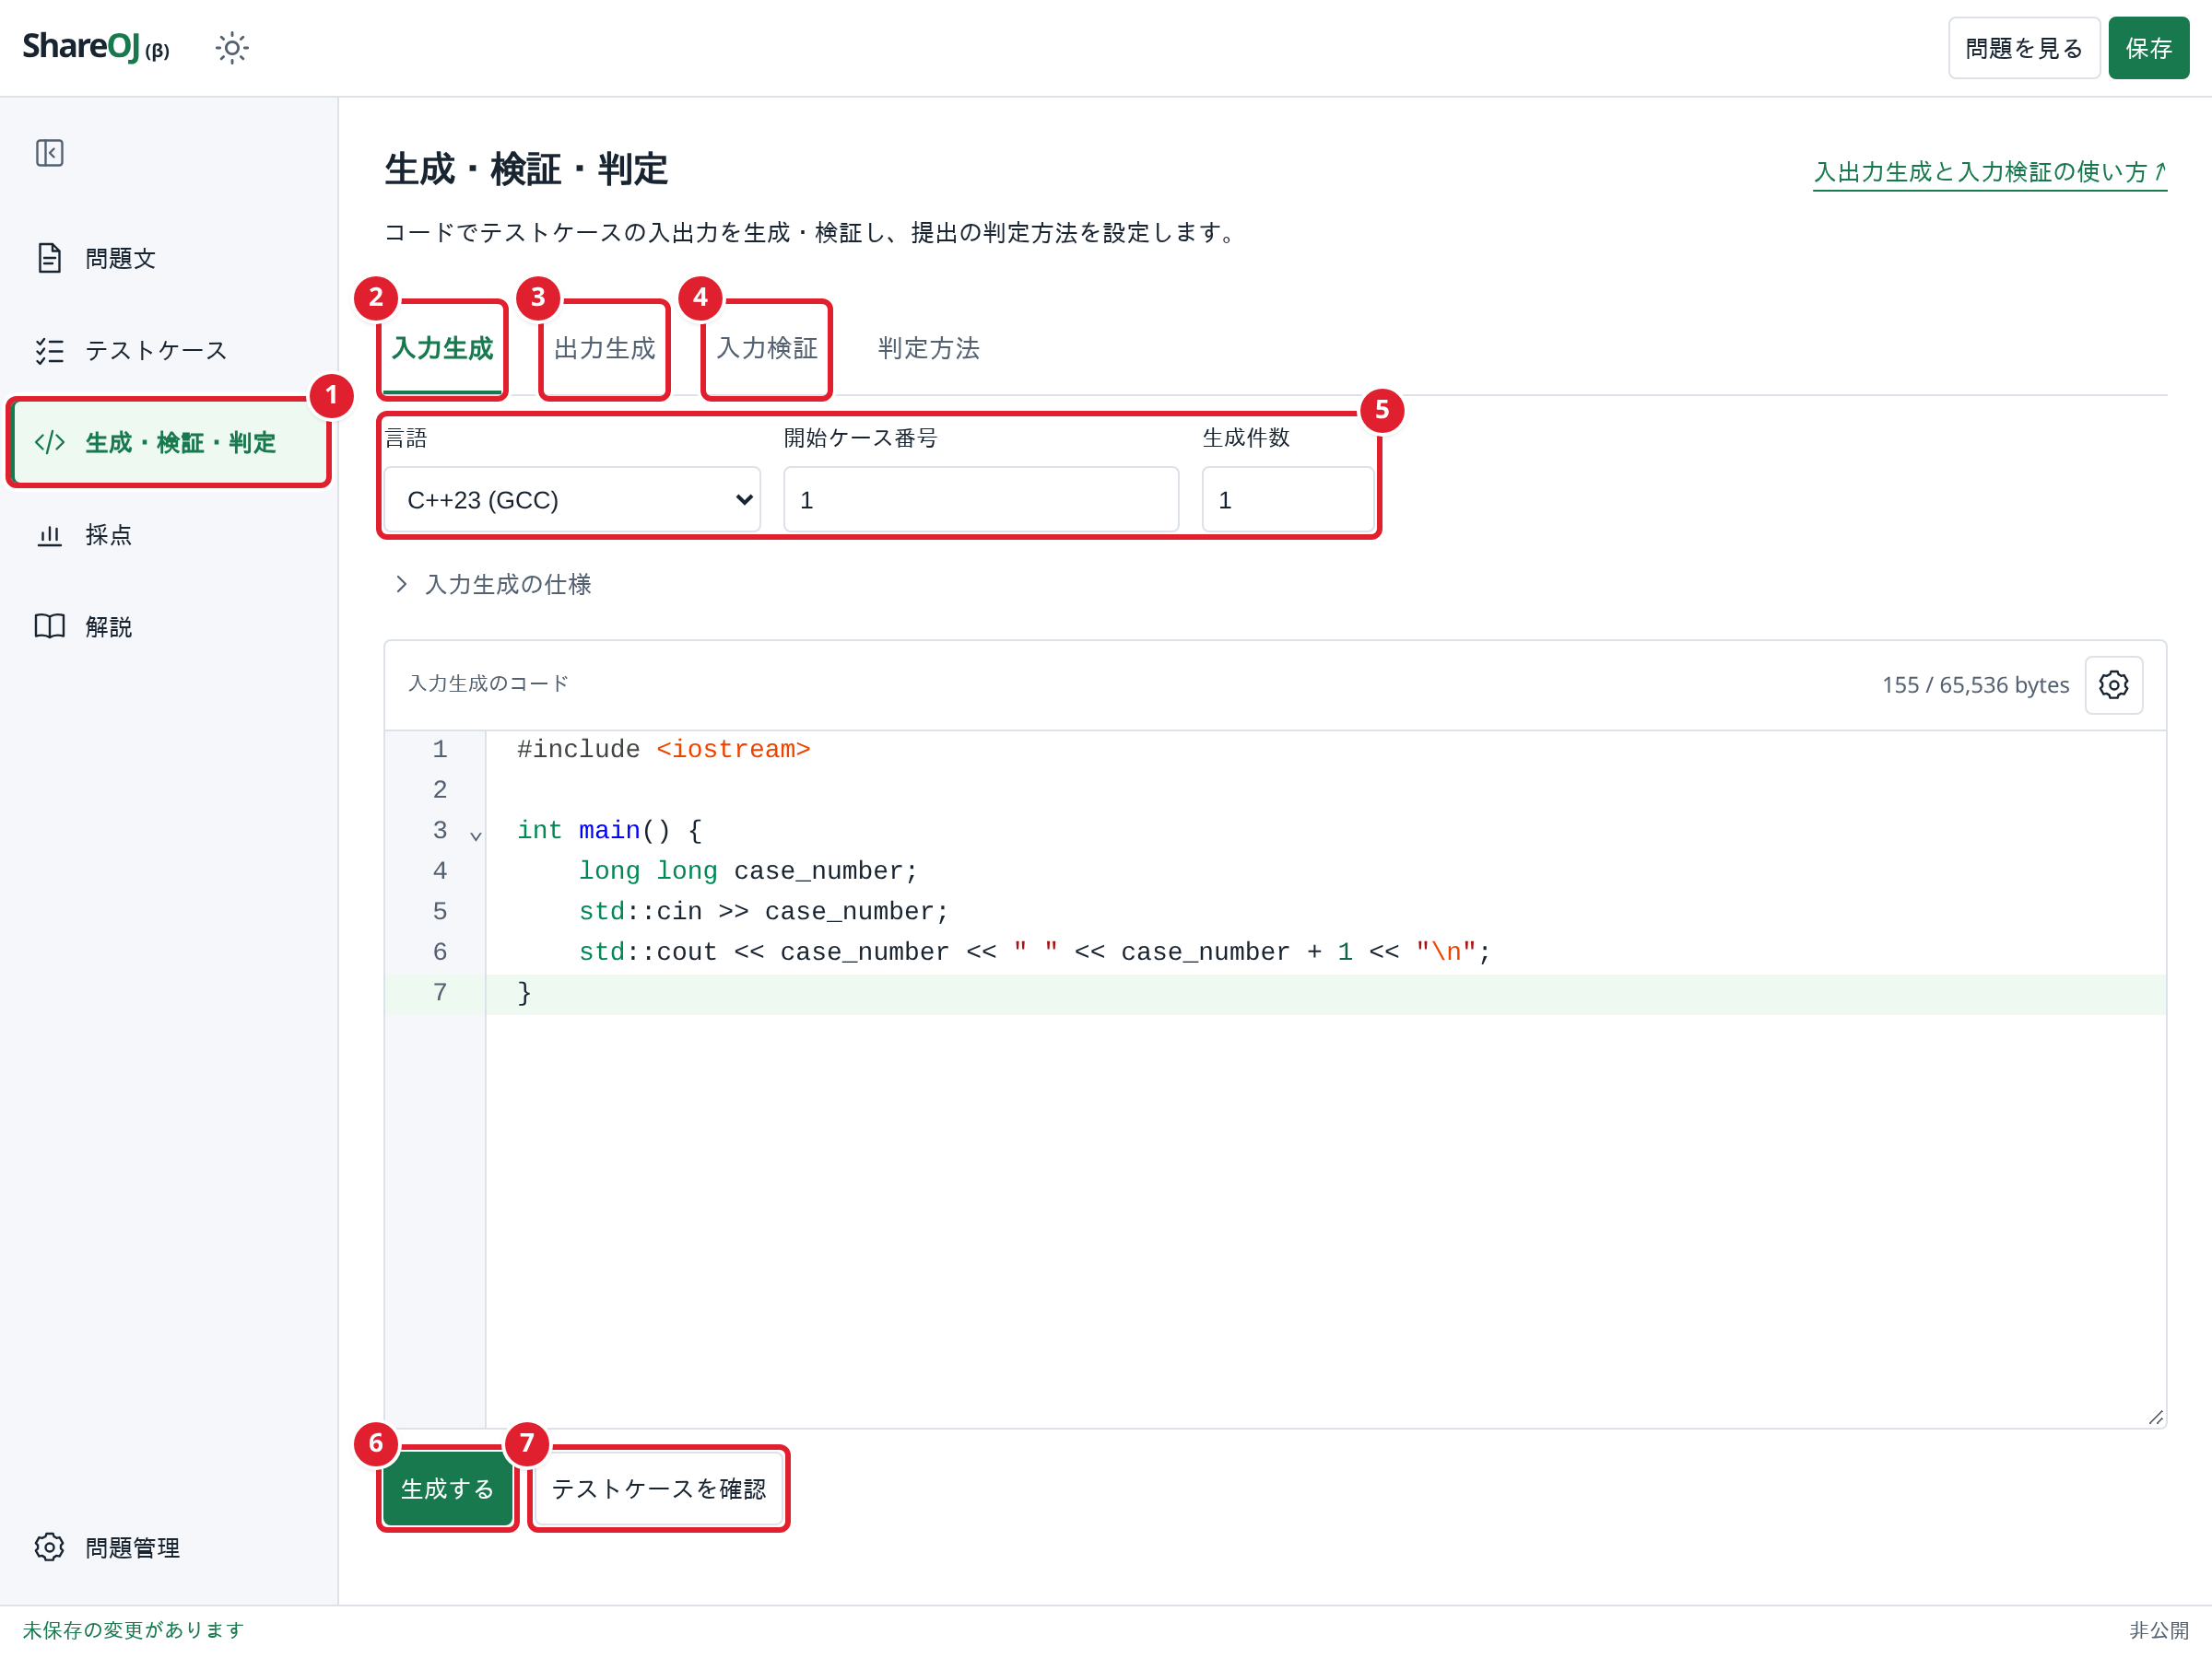This screenshot has width=2212, height=1658.
Task: Switch to 判定方法 tab
Action: coord(928,348)
